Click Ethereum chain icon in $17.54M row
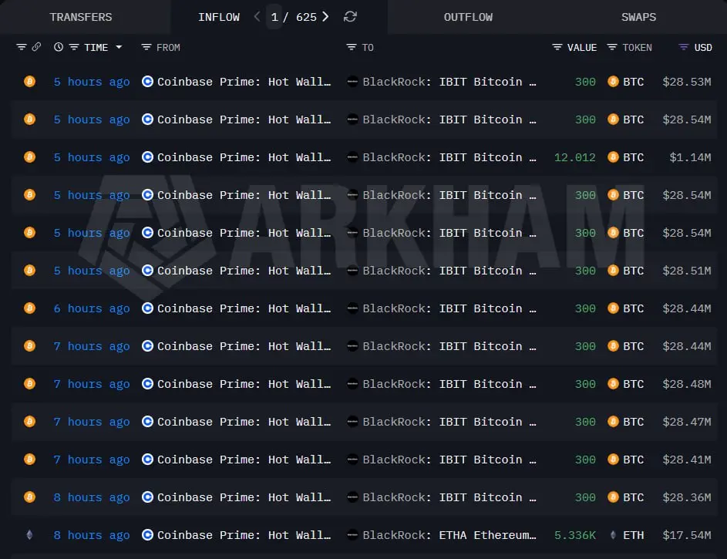 (29, 535)
